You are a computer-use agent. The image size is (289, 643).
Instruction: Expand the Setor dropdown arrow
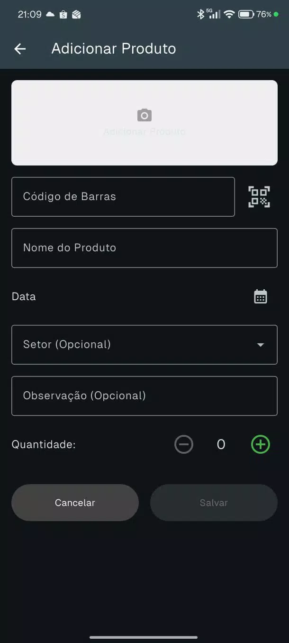[260, 345]
